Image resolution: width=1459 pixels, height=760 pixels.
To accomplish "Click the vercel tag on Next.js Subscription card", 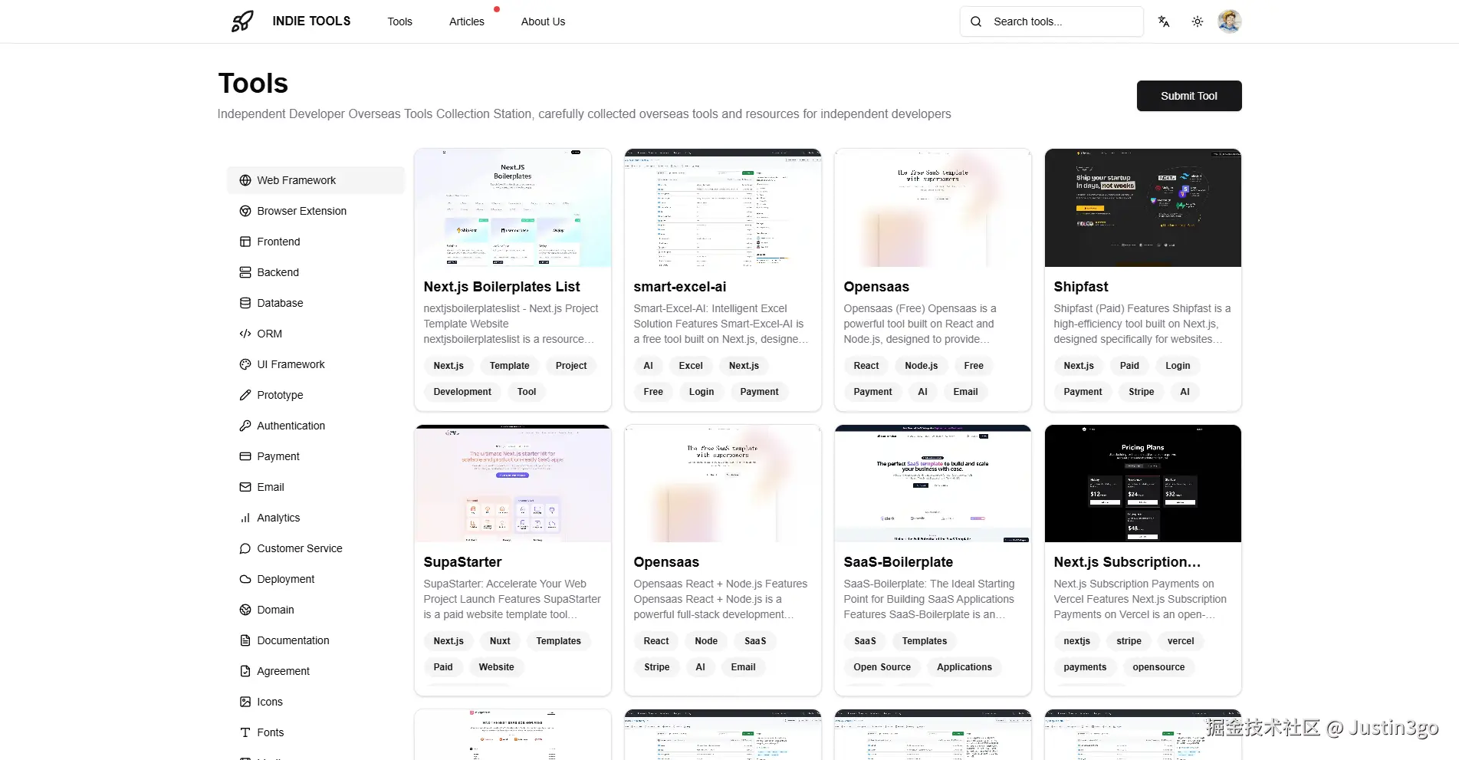I will point(1181,641).
